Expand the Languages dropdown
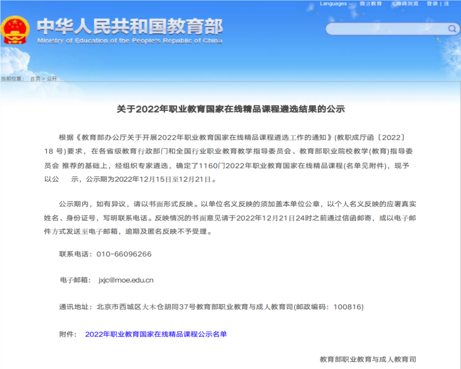Image resolution: width=461 pixels, height=369 pixels. click(336, 4)
